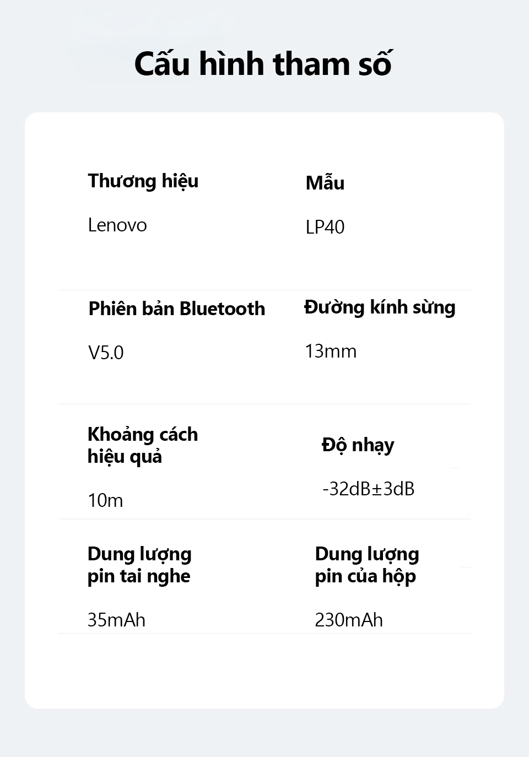Click the Lenovo brand value
Image resolution: width=529 pixels, height=757 pixels.
[117, 225]
